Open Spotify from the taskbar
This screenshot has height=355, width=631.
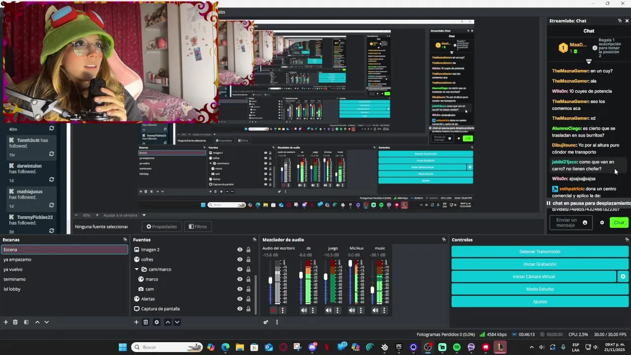click(x=456, y=347)
